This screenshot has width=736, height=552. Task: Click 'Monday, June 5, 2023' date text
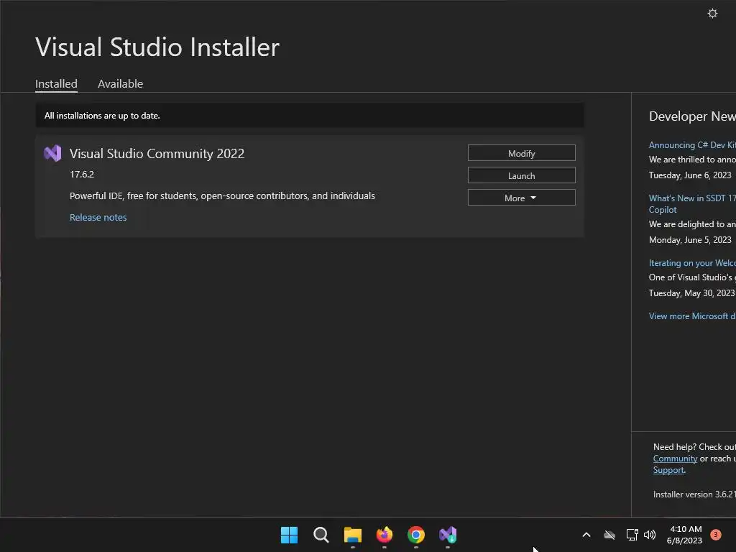point(690,240)
